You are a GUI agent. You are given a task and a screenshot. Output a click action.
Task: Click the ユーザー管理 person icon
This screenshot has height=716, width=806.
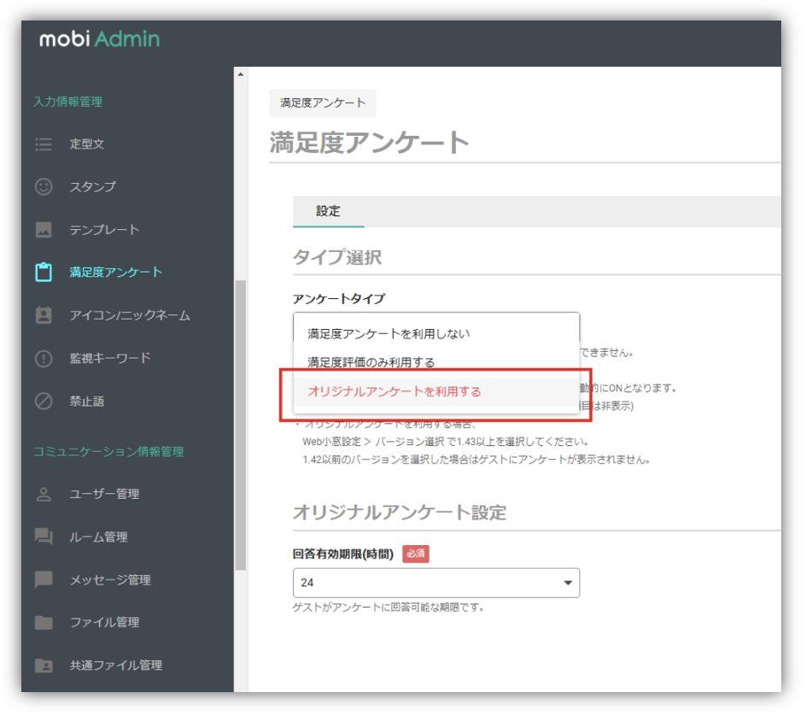coord(44,495)
